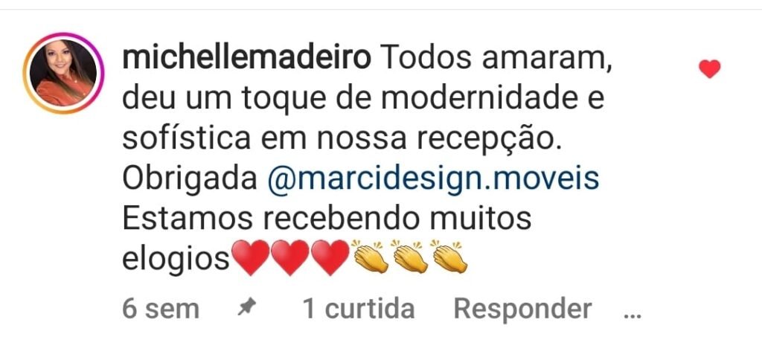View likes via '1 curtida'
Screen dimensions: 762x357
(x=359, y=309)
